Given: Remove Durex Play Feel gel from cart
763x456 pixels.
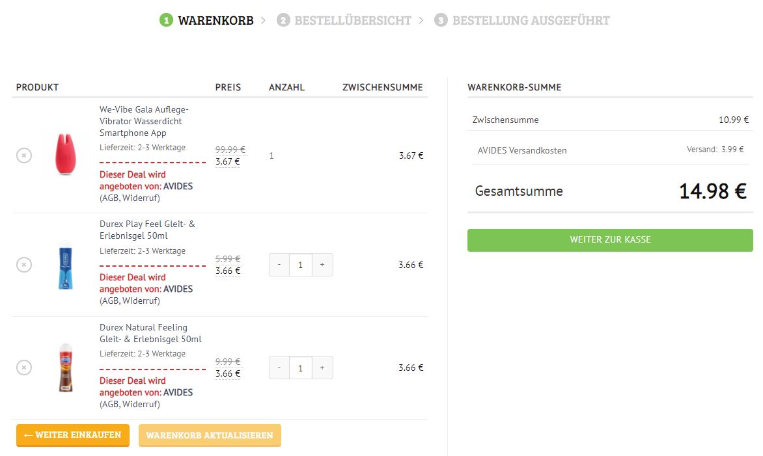Looking at the screenshot, I should [x=24, y=265].
